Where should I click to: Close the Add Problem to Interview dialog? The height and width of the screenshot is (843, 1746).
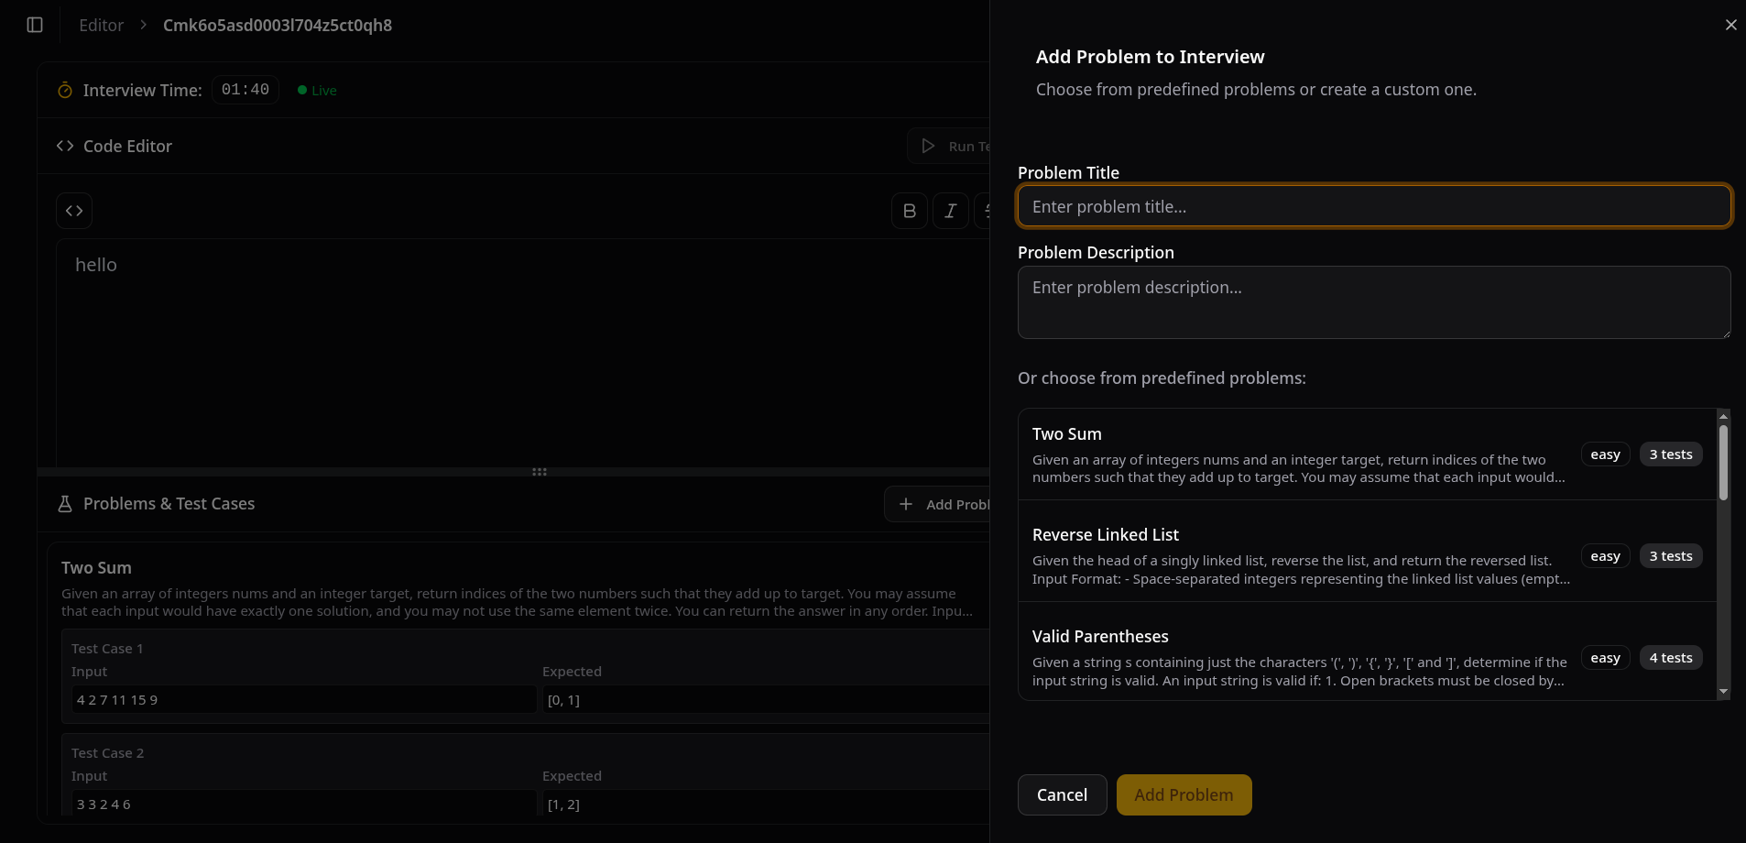pyautogui.click(x=1731, y=25)
